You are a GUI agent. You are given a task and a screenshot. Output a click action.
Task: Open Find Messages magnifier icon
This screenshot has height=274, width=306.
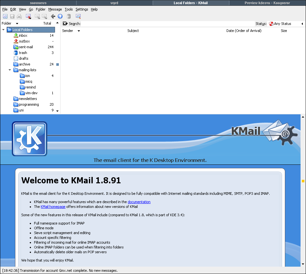pyautogui.click(x=78, y=16)
